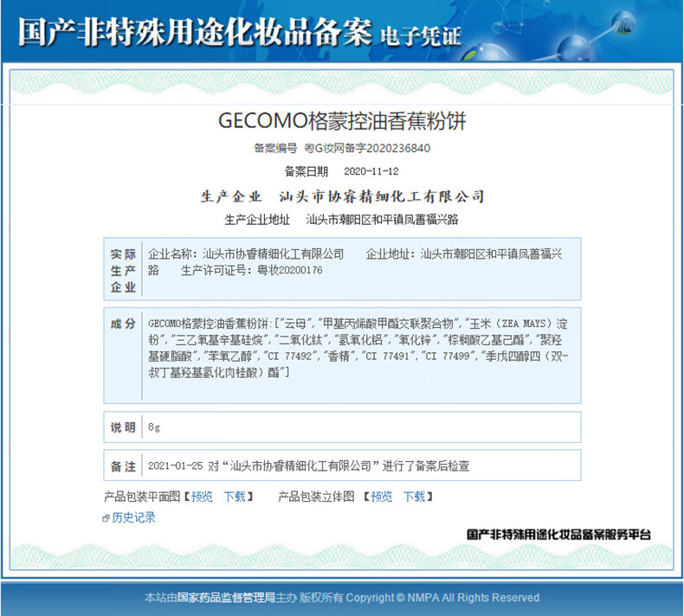Viewport: 684px width, 616px height.
Task: Click the production license number 粤妆20200176
Action: (290, 270)
